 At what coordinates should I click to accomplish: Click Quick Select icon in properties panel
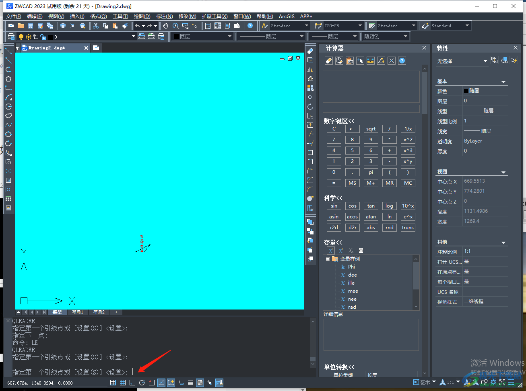point(514,60)
